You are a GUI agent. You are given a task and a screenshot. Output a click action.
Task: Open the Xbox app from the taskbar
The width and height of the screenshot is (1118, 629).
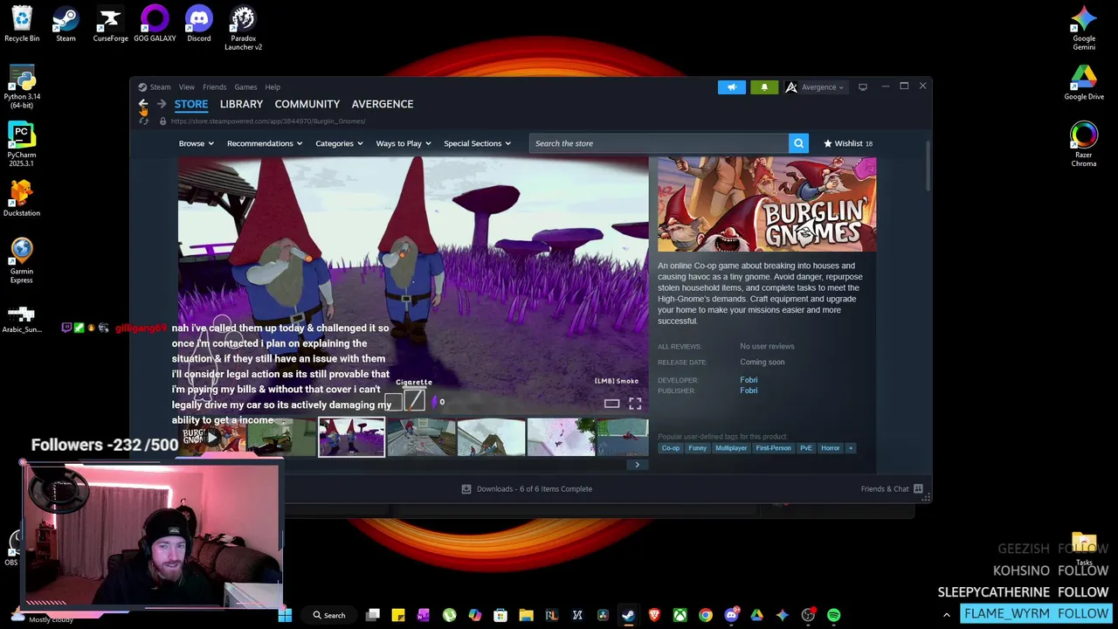680,615
